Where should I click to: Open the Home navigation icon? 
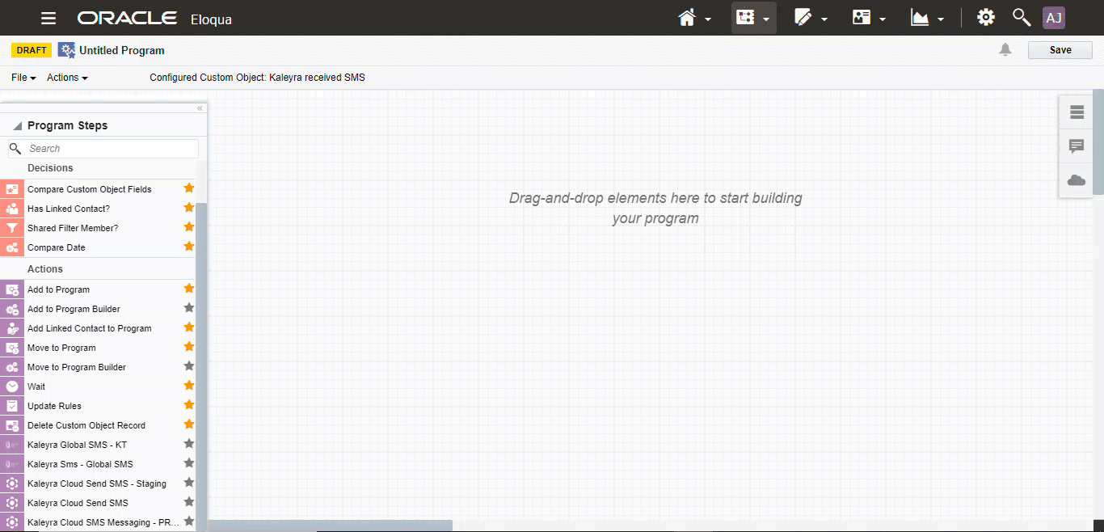(x=687, y=18)
